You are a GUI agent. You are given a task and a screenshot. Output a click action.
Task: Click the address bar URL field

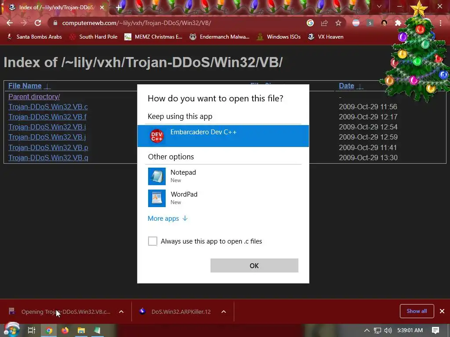[x=178, y=23]
